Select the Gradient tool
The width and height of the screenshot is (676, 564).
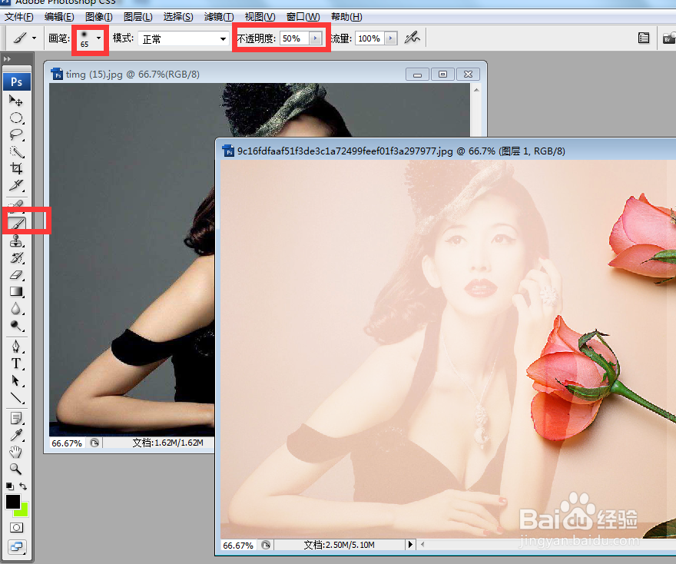coord(16,291)
